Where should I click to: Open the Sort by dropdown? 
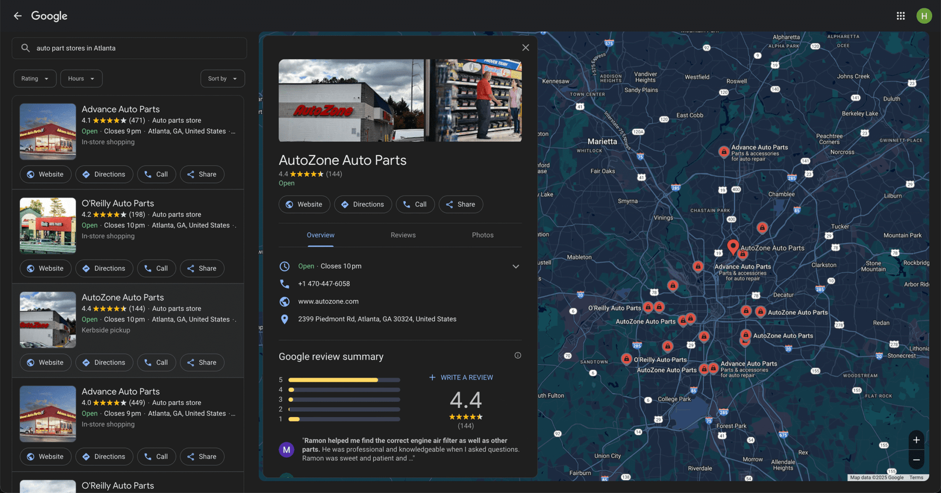222,79
